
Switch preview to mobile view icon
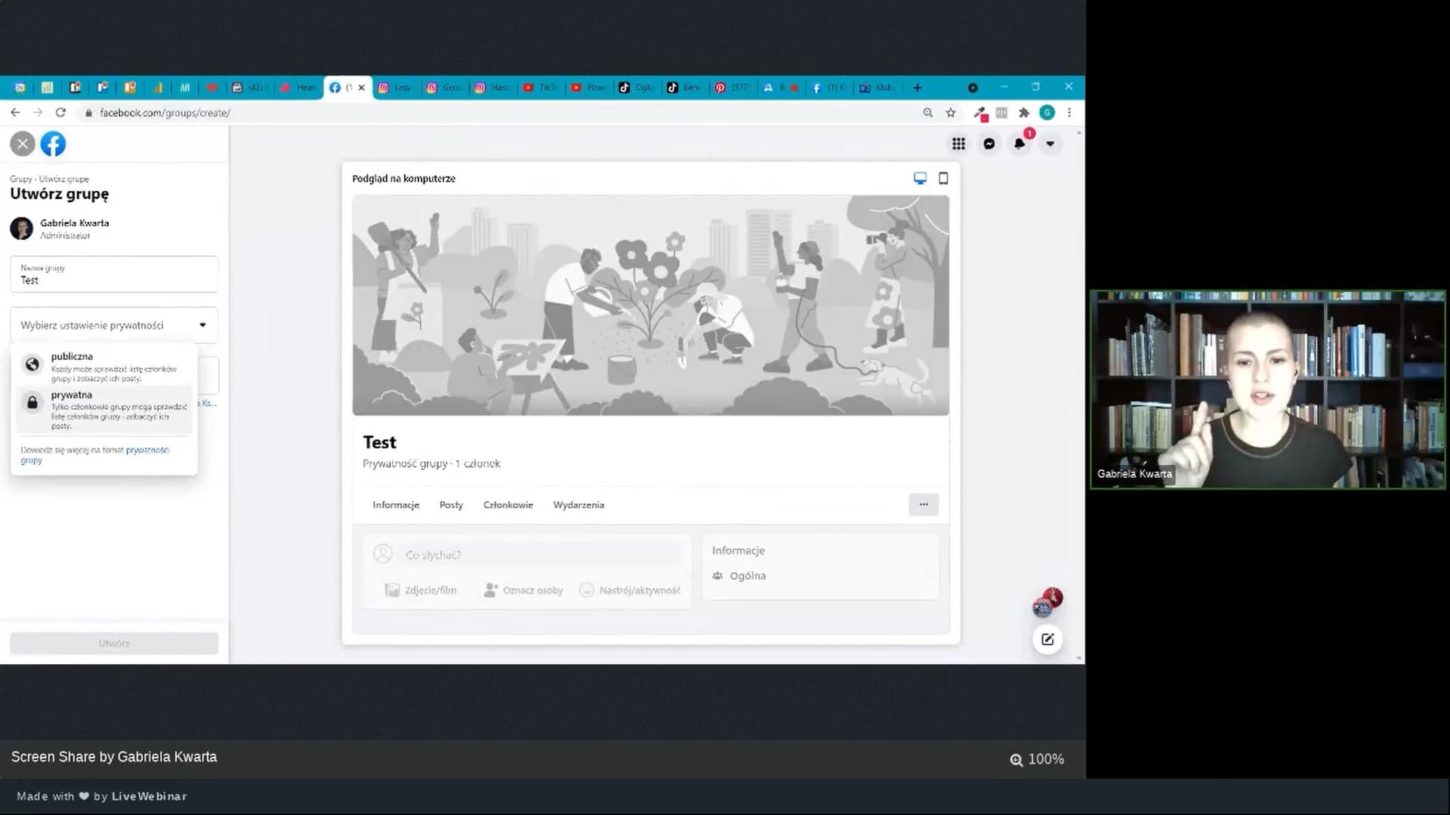click(x=943, y=178)
